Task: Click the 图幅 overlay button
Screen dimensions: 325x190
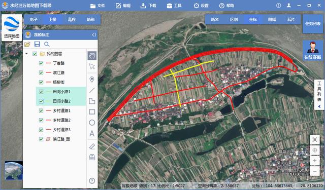Action: [x=272, y=19]
